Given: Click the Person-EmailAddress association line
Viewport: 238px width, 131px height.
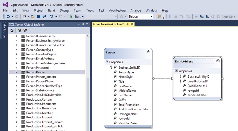Looking at the screenshot, I should (x=162, y=79).
